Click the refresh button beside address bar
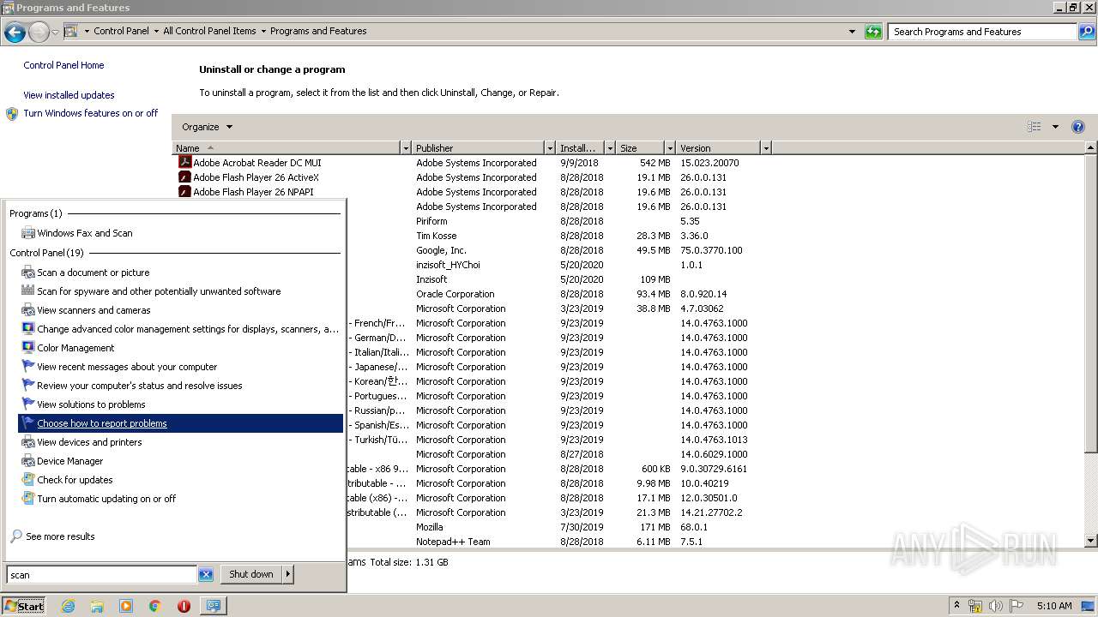This screenshot has height=617, width=1098. pos(873,32)
